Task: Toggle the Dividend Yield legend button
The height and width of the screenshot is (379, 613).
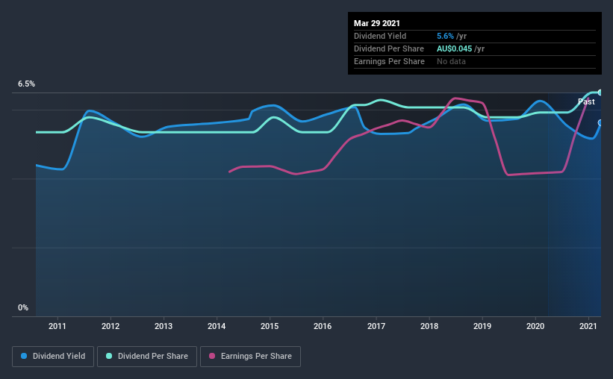Action: coord(53,357)
